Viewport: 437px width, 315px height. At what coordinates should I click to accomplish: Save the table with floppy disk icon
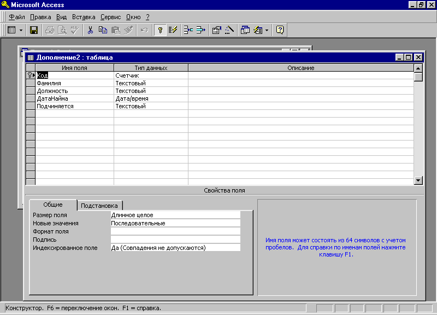34,30
